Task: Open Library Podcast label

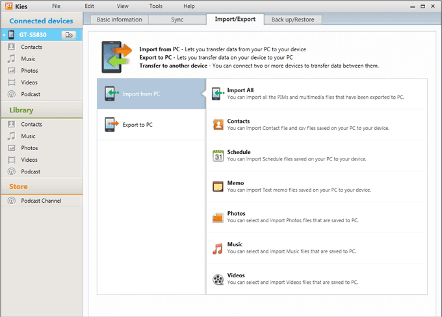Action: [31, 171]
